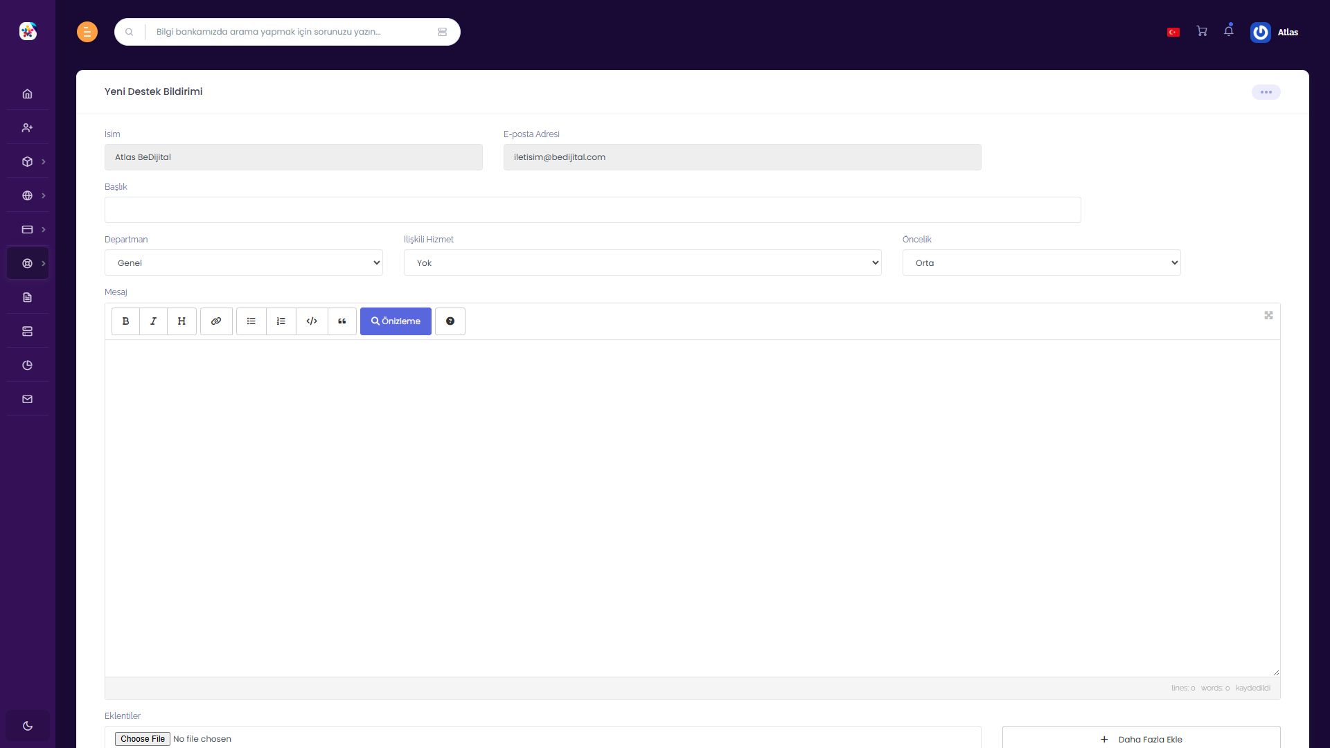Toggle fullscreen editor mode
The image size is (1330, 748).
point(1268,315)
